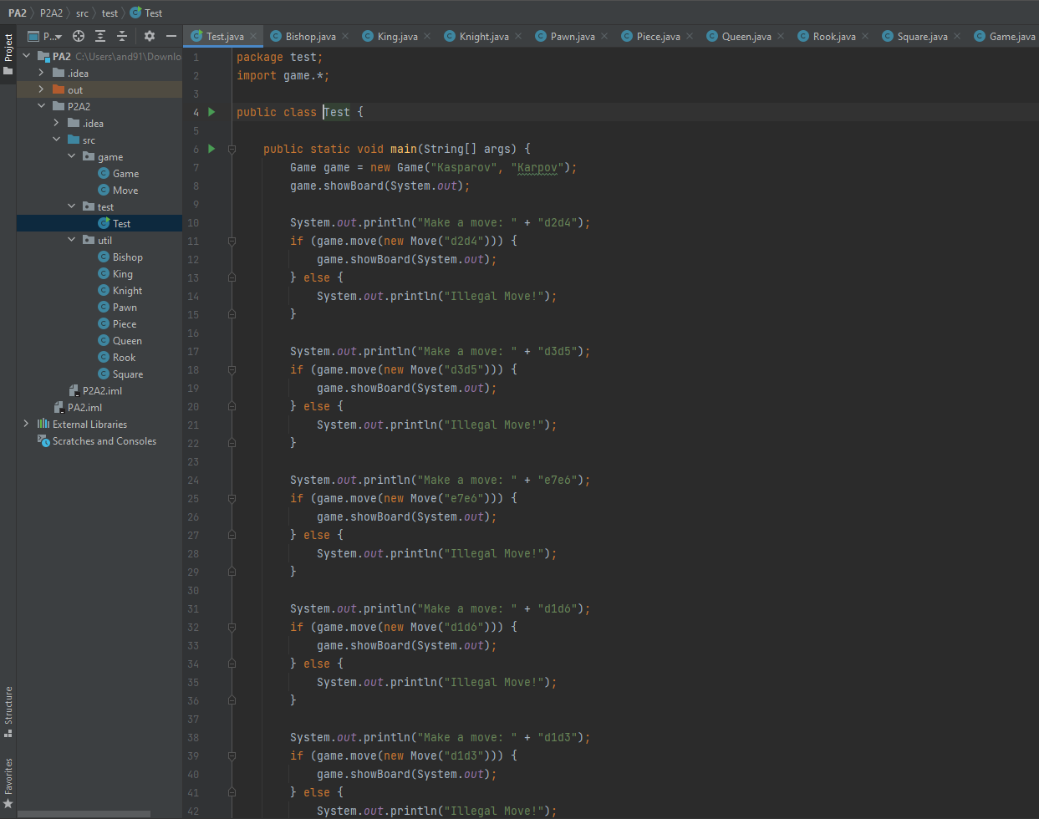Collapse the PA2 project root node
Image resolution: width=1039 pixels, height=819 pixels.
coord(26,56)
